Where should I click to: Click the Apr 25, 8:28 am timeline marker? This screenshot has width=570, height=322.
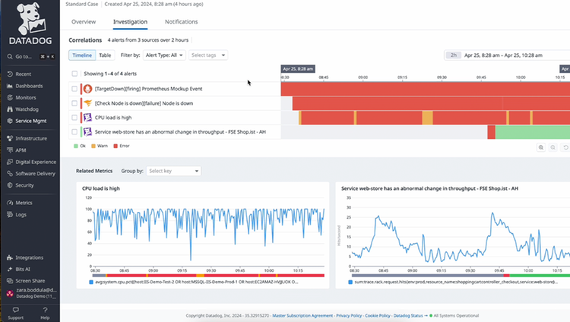click(x=298, y=68)
